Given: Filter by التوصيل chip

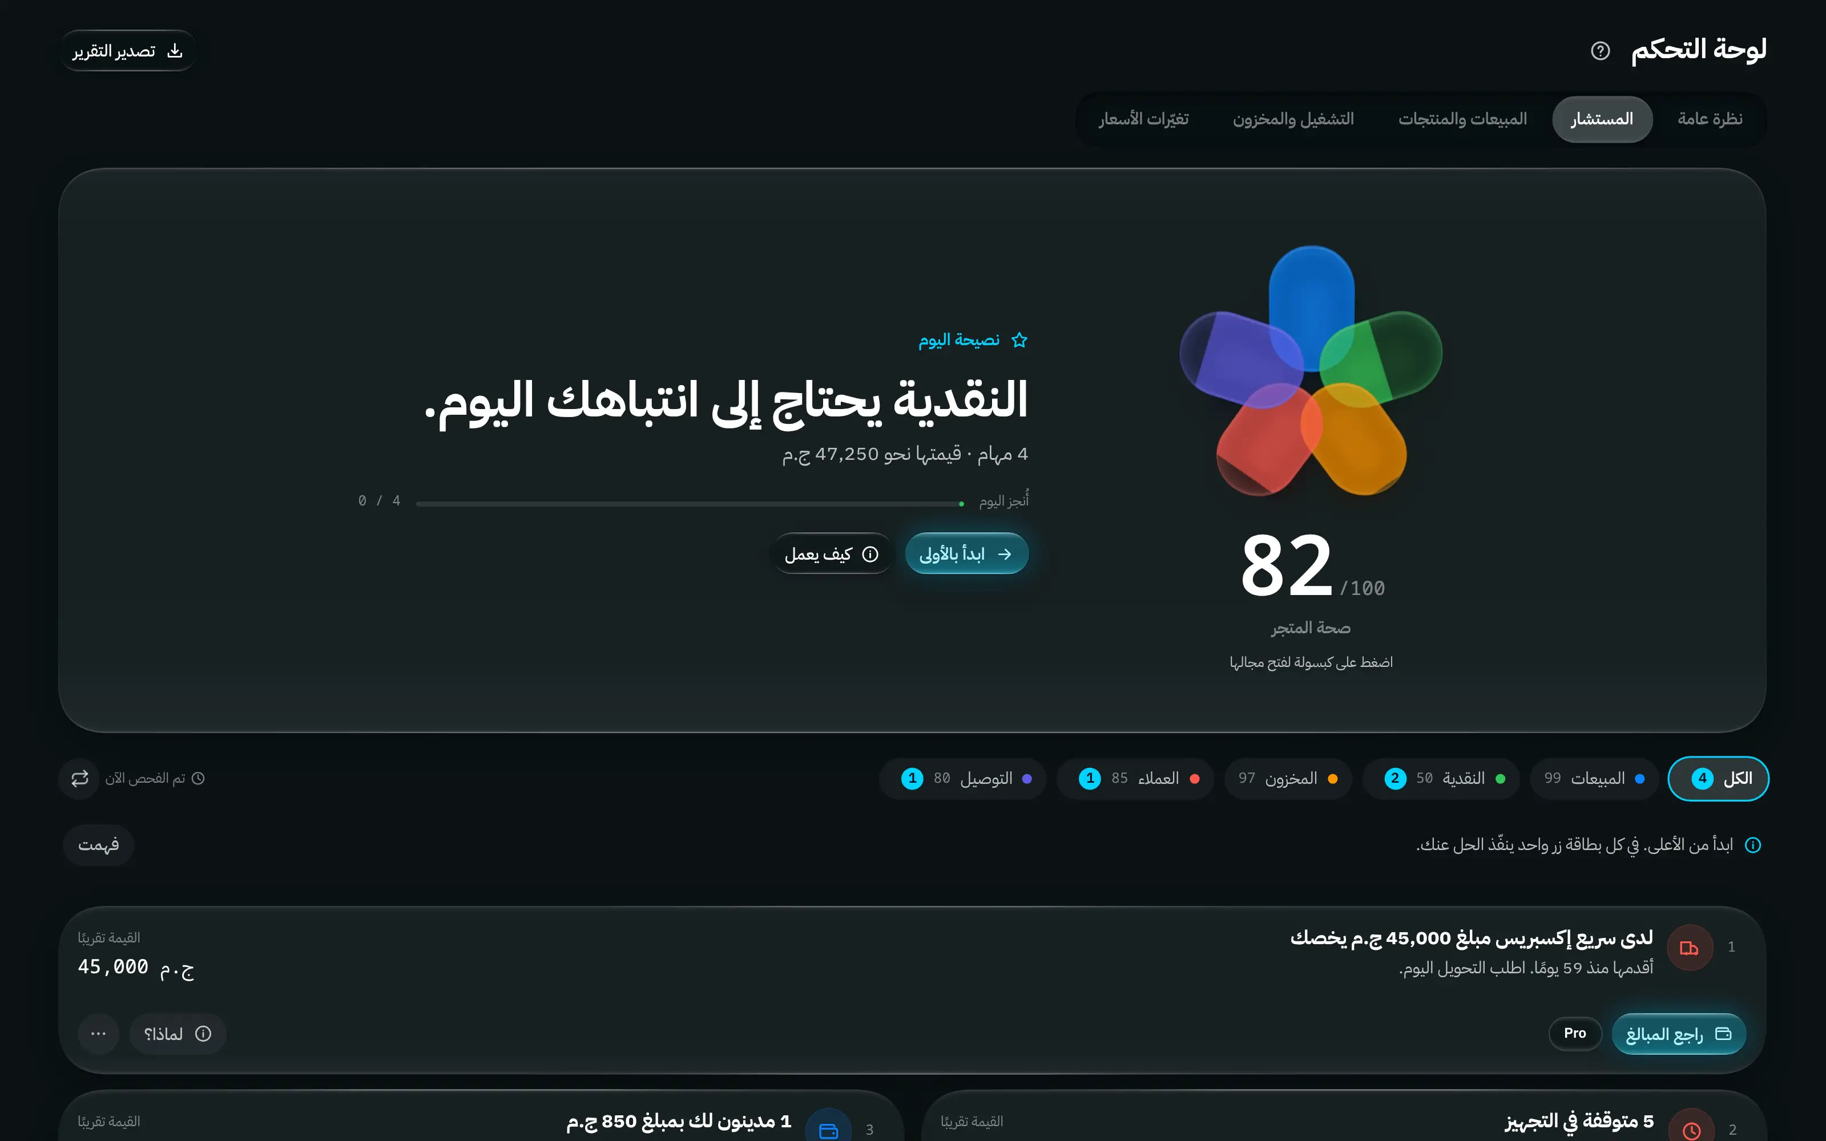Looking at the screenshot, I should [962, 778].
